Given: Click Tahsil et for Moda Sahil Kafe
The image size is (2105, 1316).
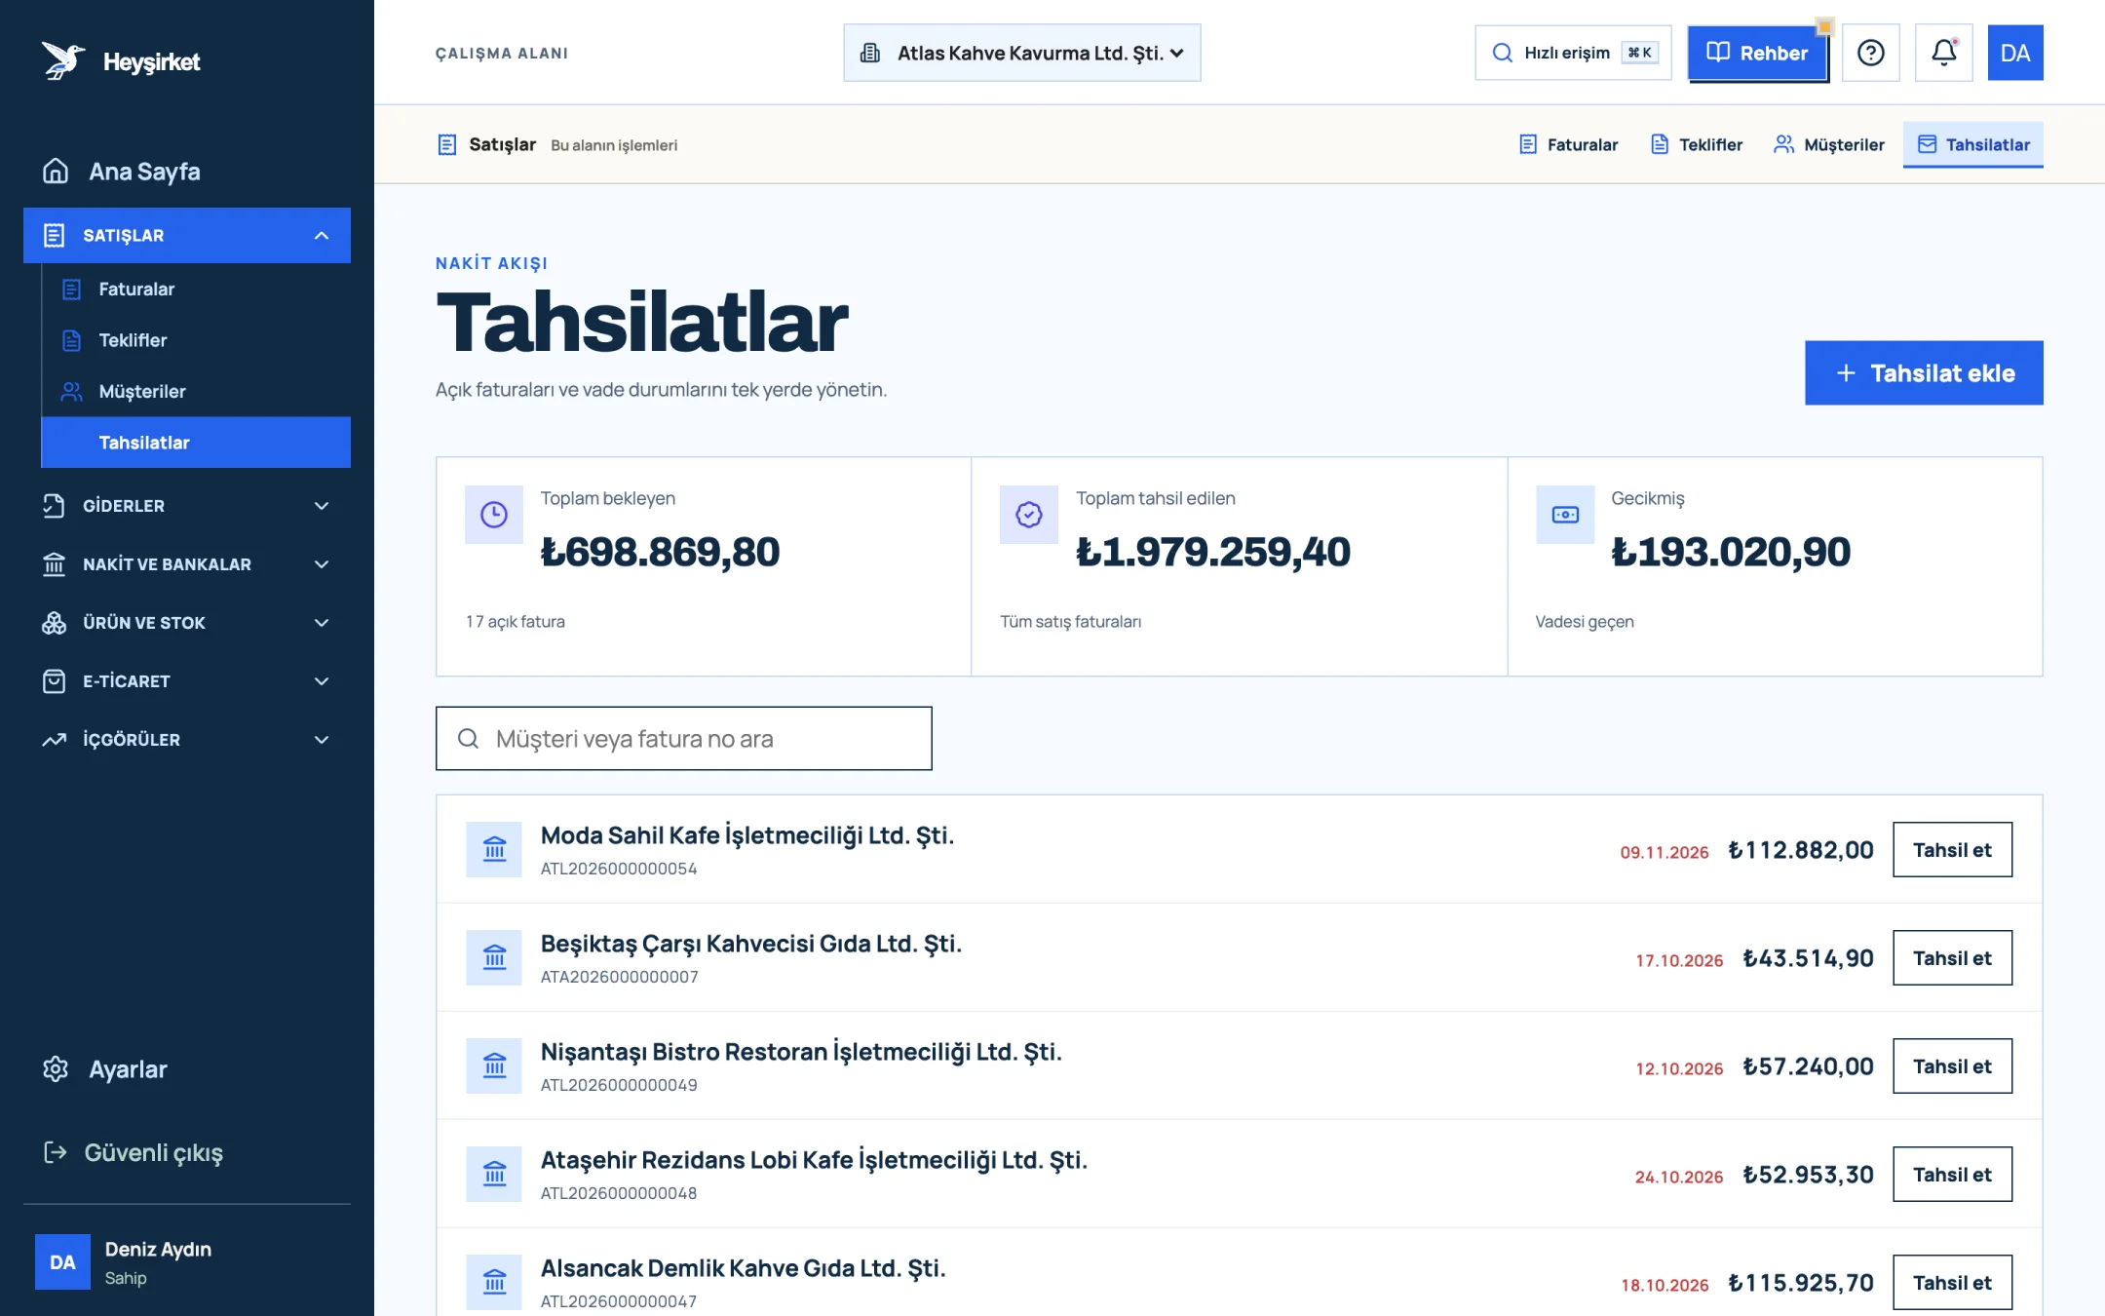Looking at the screenshot, I should pos(1952,850).
